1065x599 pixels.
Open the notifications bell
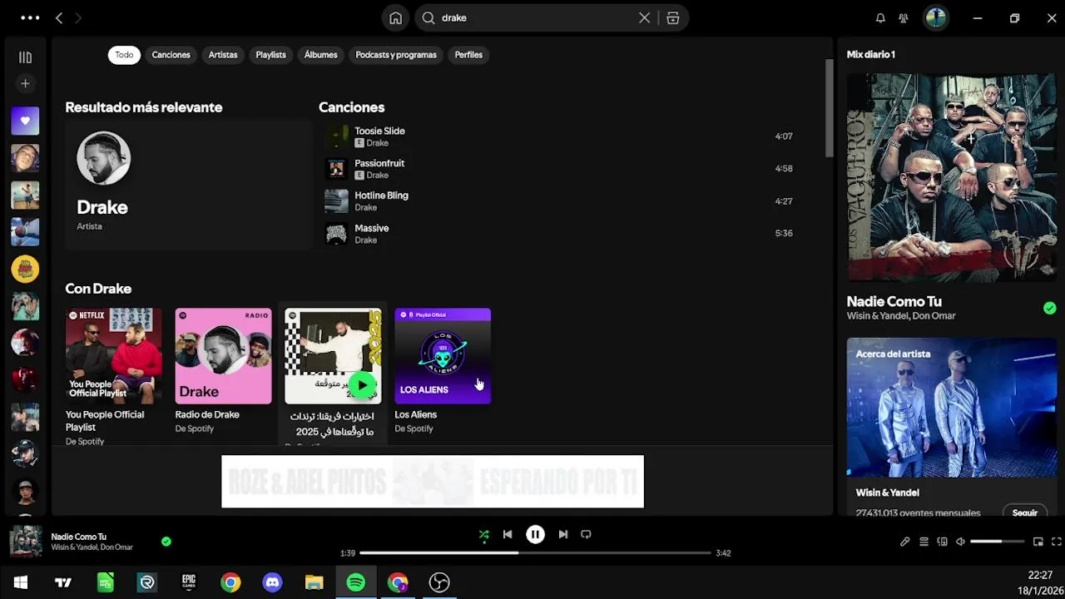pos(880,17)
